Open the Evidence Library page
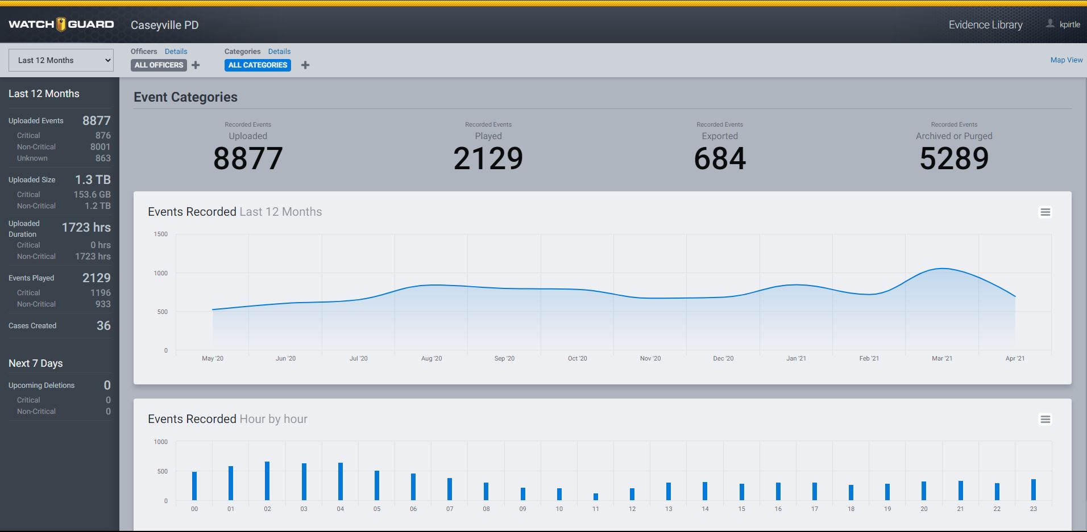The image size is (1087, 532). point(985,25)
